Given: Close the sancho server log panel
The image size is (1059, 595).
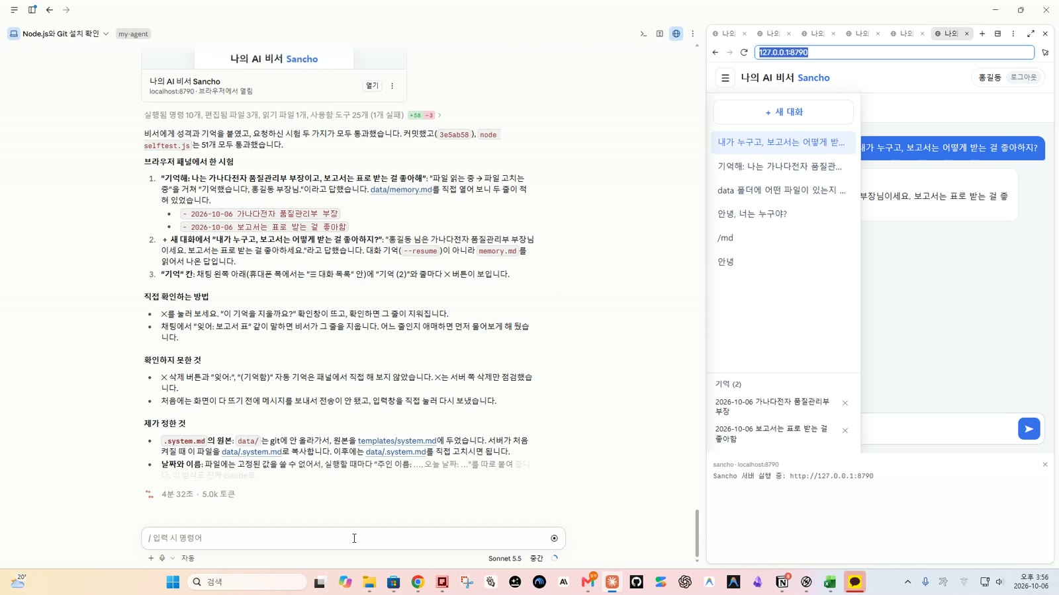Looking at the screenshot, I should coord(1045,465).
